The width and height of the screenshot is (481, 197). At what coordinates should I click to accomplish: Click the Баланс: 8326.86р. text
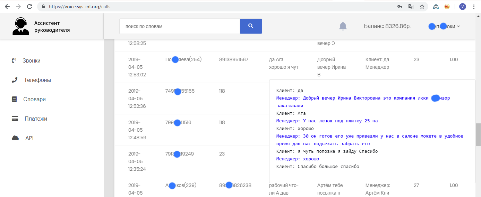click(387, 26)
